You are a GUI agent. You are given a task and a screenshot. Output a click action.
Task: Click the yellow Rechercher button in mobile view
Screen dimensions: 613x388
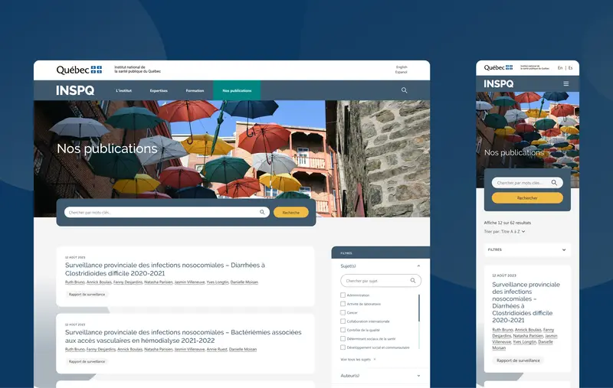point(527,198)
